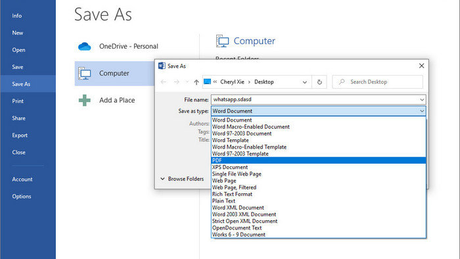Choose OneDrive - Personal as save location
460x259 pixels.
[129, 47]
